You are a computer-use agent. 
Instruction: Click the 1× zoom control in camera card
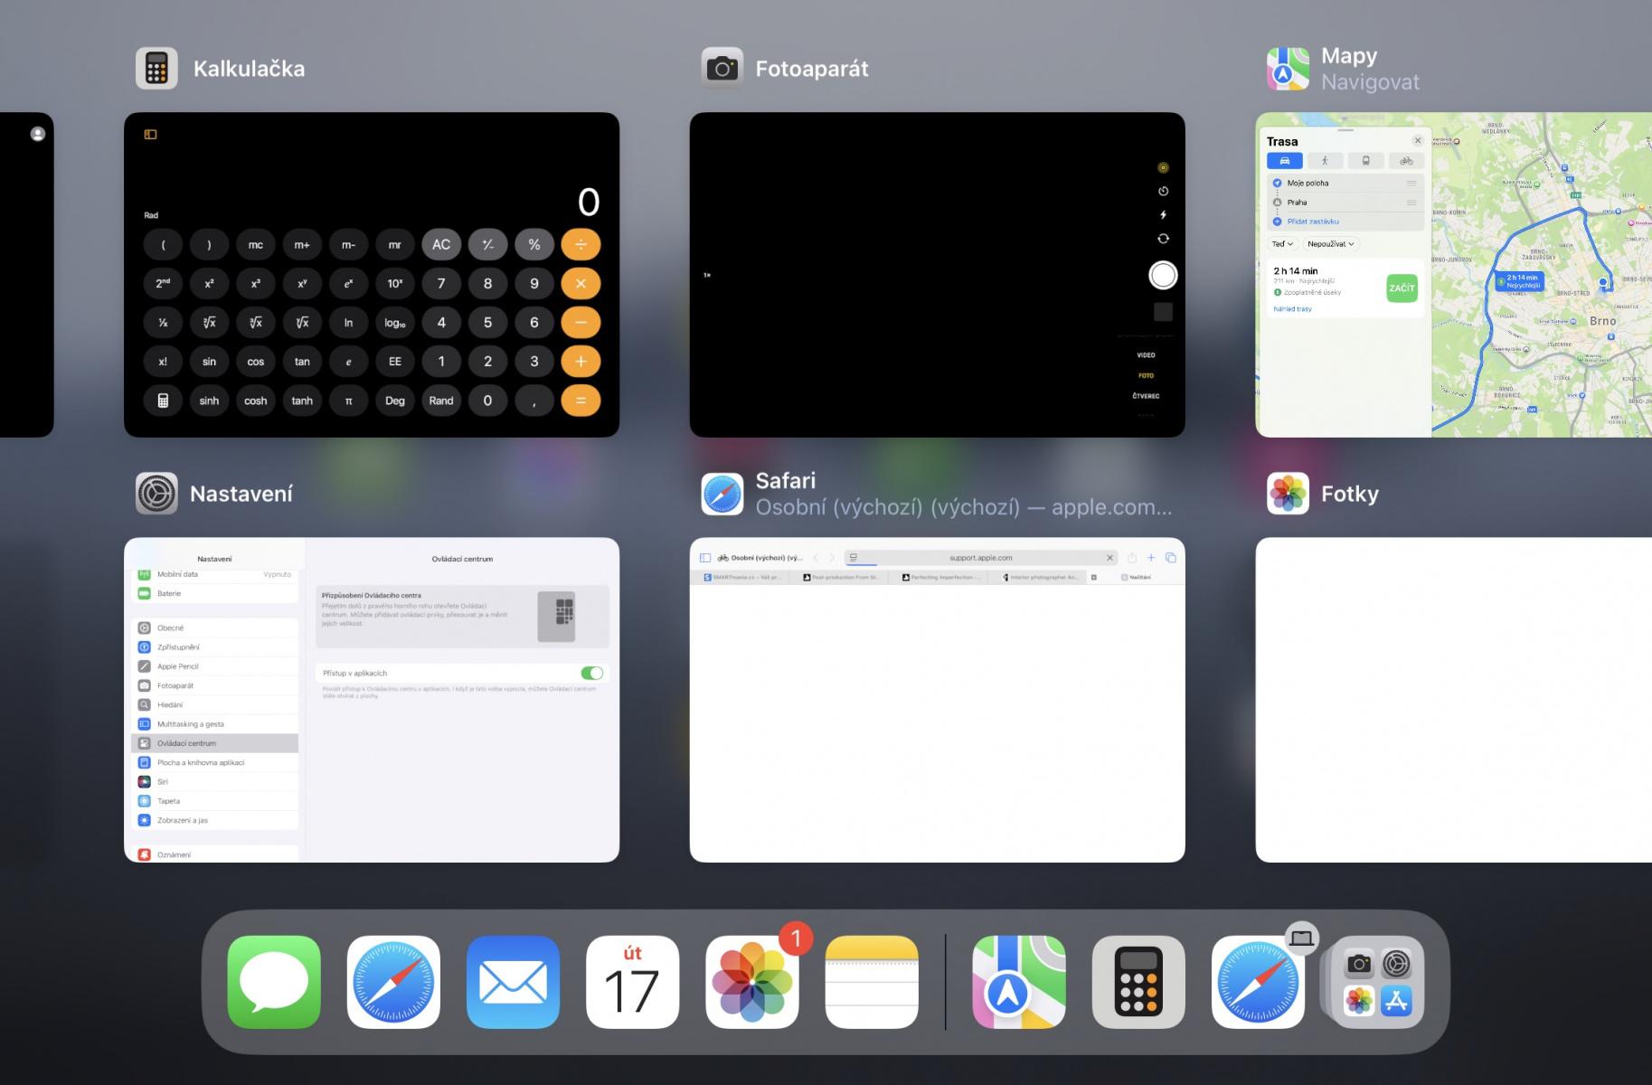pos(707,275)
